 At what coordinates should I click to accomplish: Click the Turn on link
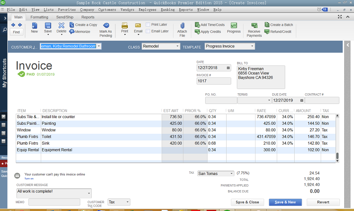click(29, 178)
